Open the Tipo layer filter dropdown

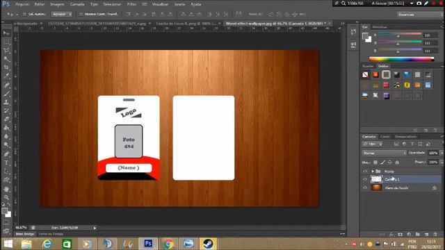373,144
